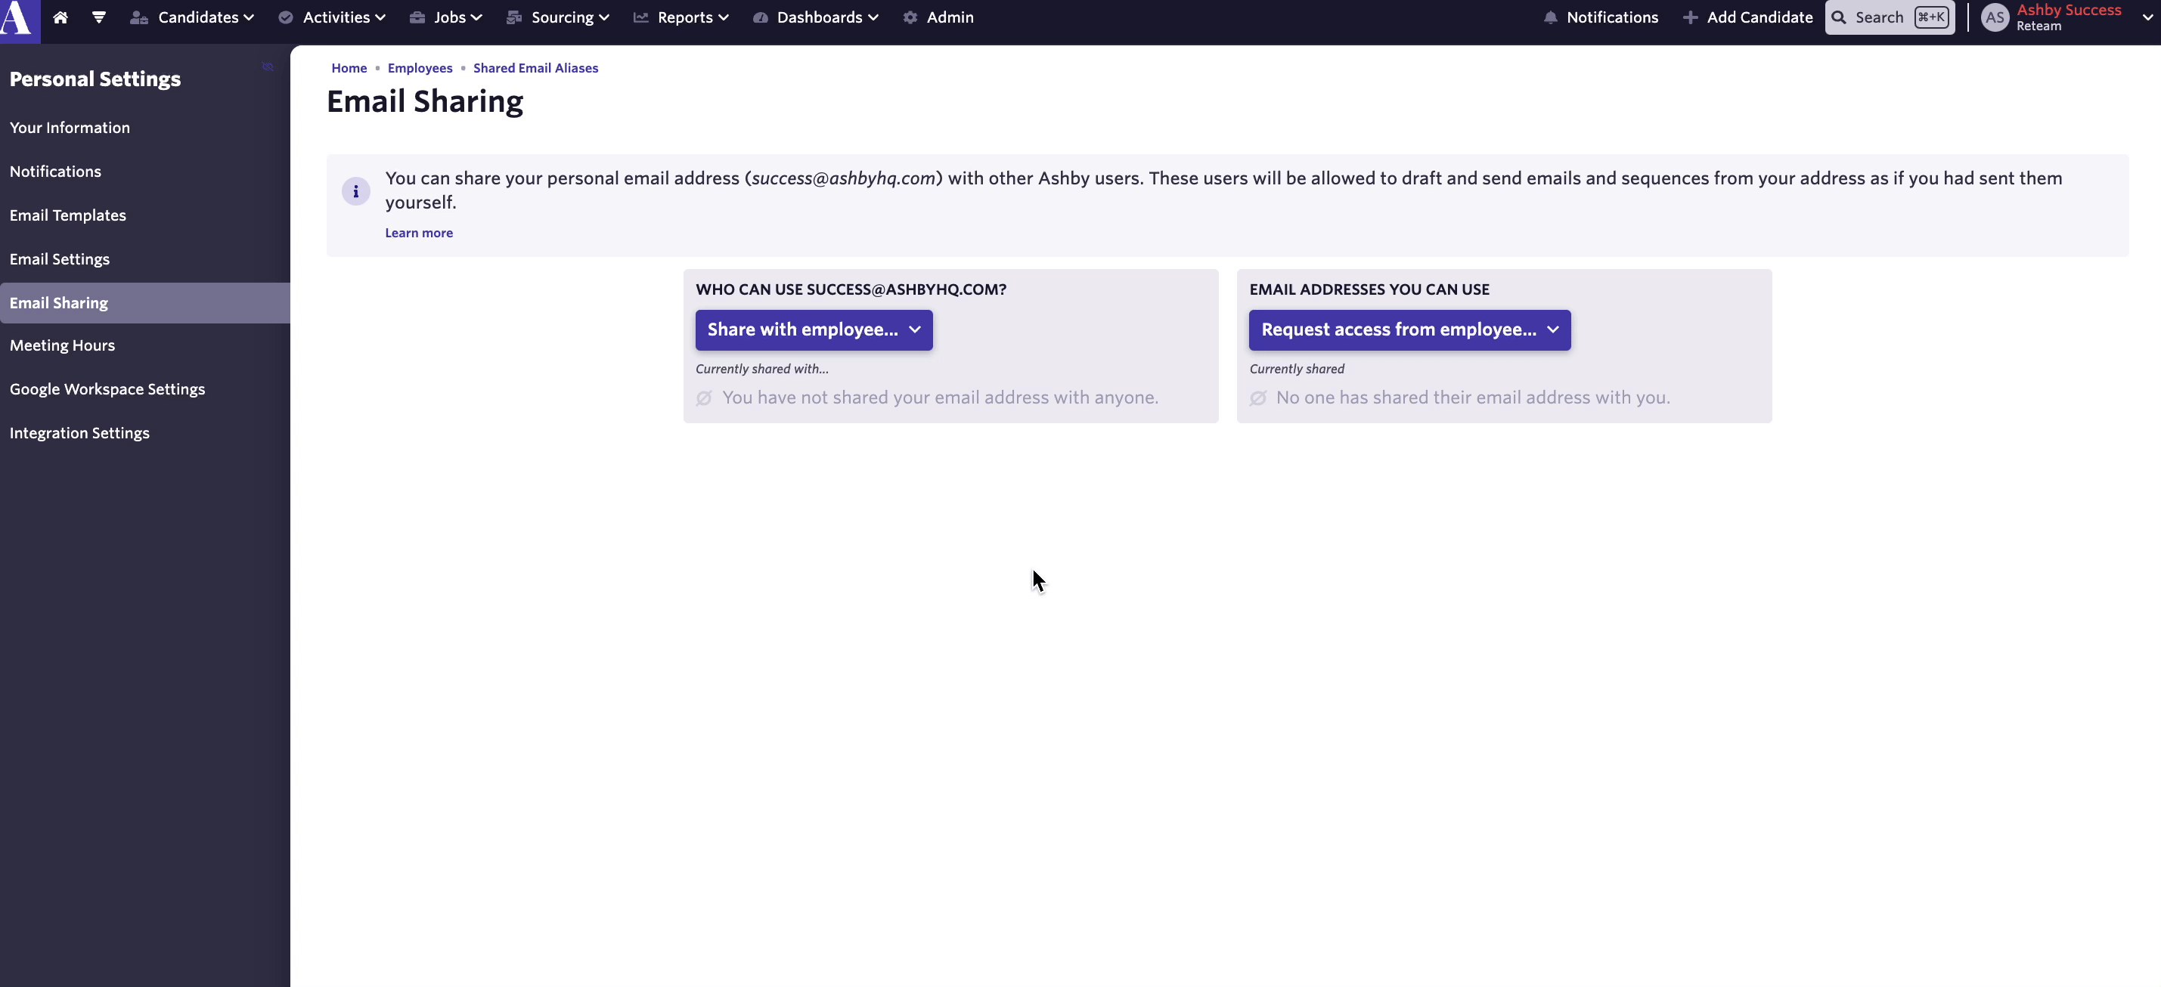2161x987 pixels.
Task: Click the info icon in banner
Action: [x=355, y=191]
